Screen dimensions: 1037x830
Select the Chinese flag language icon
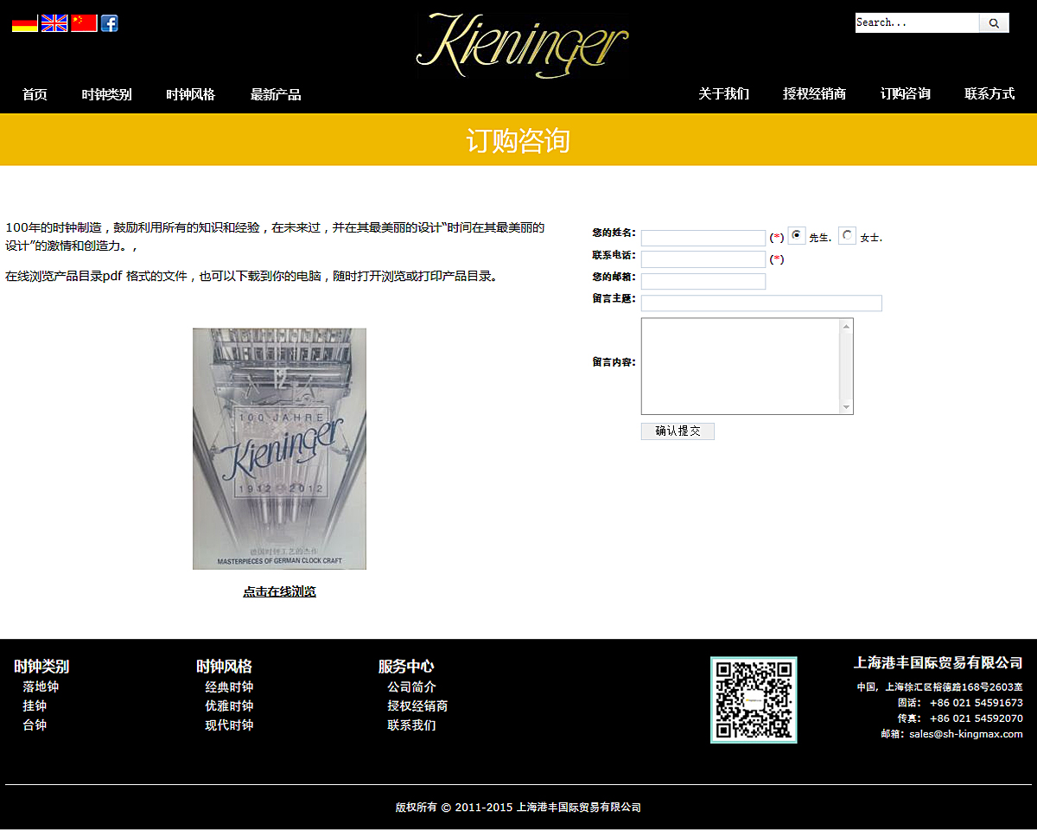[84, 23]
